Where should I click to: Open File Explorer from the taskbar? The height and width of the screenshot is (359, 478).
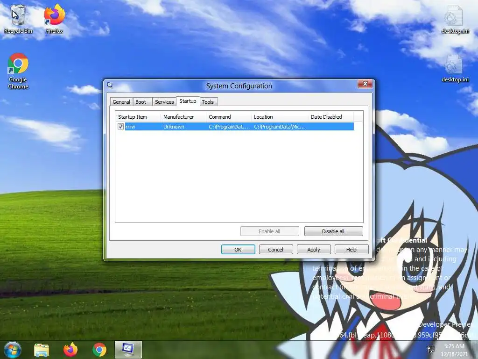(x=42, y=350)
